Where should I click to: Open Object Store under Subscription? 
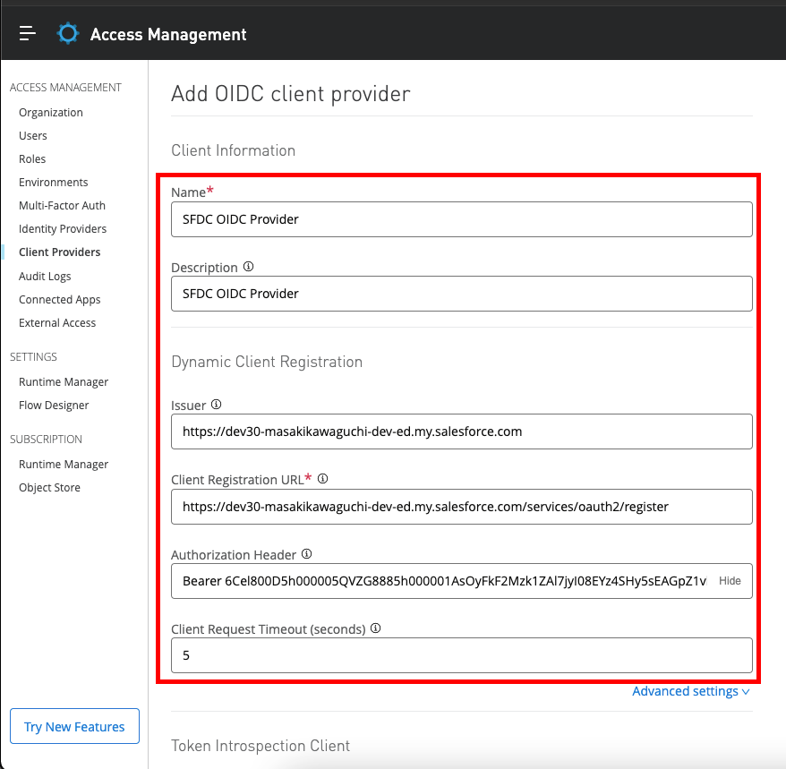[49, 488]
